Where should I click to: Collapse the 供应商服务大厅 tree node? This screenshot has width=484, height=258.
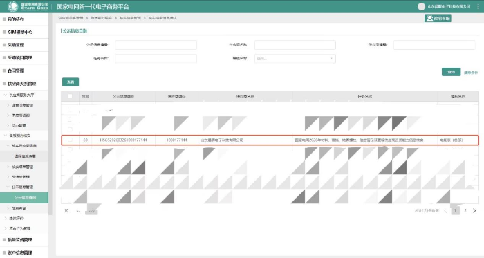5,95
